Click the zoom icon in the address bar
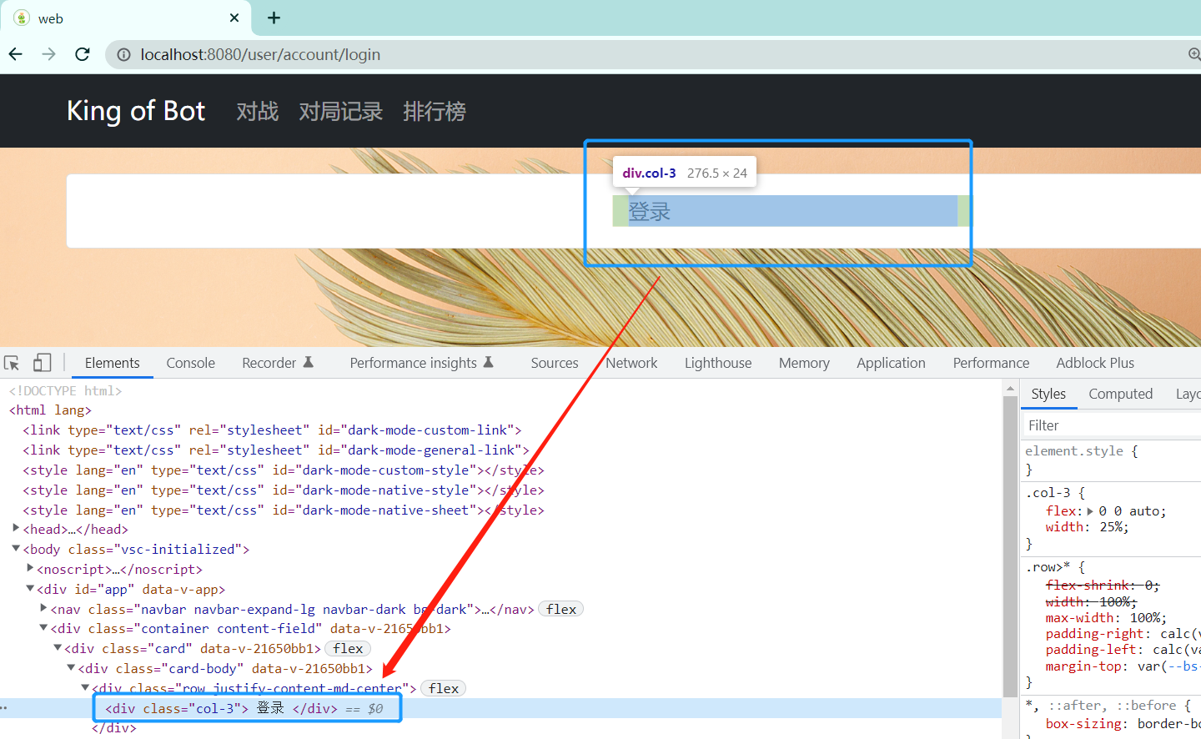Image resolution: width=1201 pixels, height=739 pixels. (1194, 54)
